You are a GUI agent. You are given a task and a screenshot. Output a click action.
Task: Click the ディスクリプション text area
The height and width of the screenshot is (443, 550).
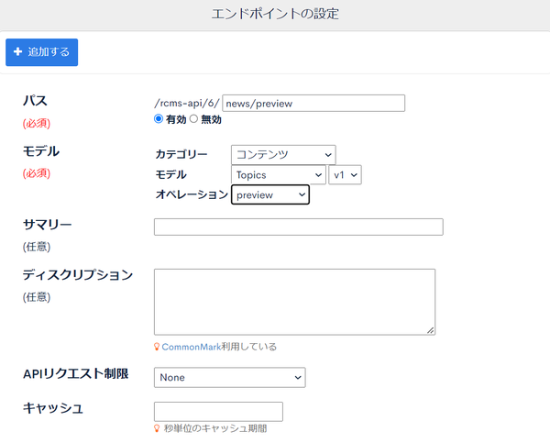(x=294, y=302)
